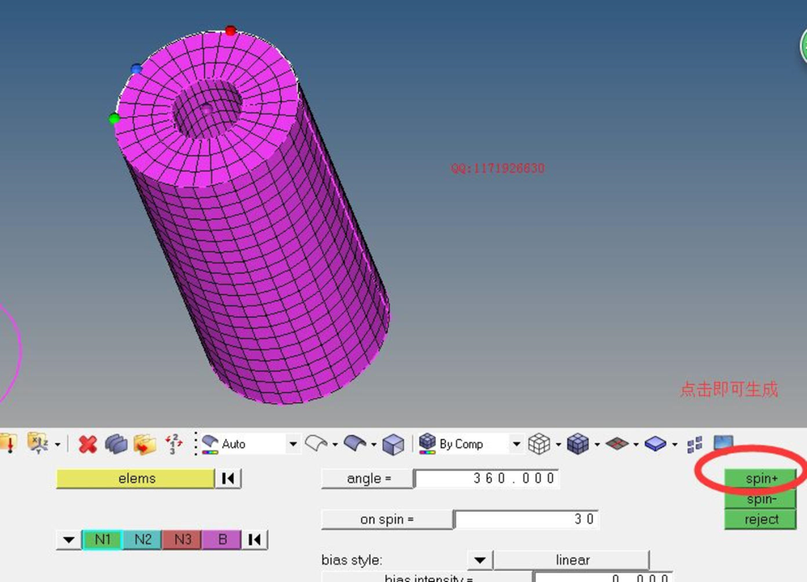Click the card image multi-square icon
The height and width of the screenshot is (582, 807).
click(694, 445)
